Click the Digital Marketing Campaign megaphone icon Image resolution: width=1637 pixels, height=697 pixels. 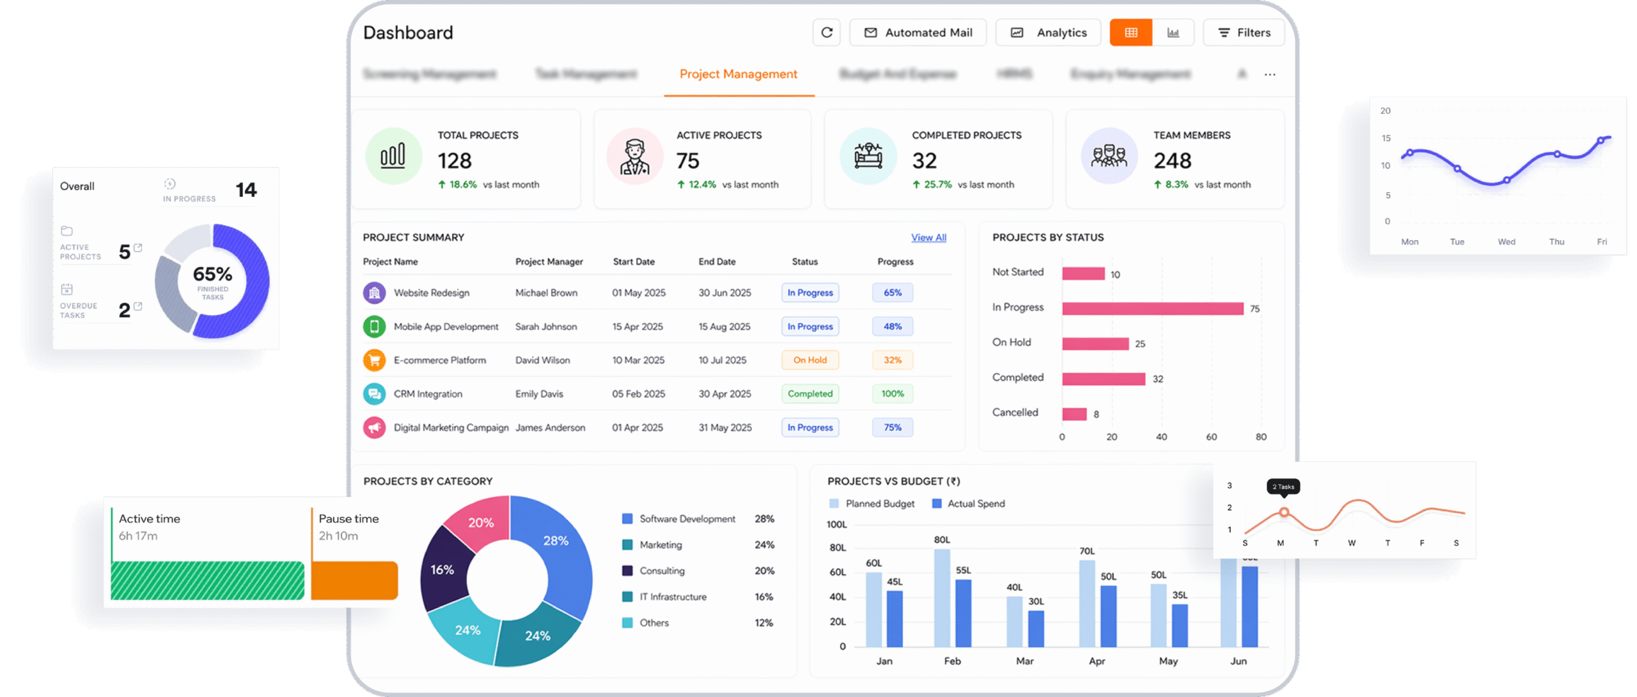[374, 427]
